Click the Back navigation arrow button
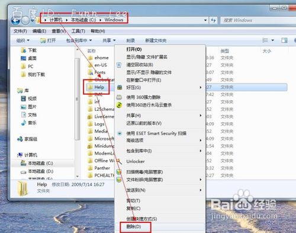The image size is (296, 233). point(15,21)
